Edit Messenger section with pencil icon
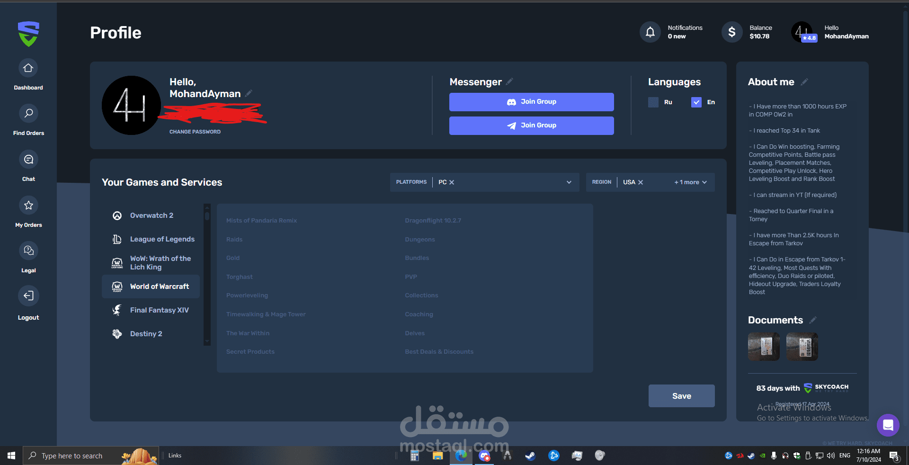909x465 pixels. (x=509, y=81)
